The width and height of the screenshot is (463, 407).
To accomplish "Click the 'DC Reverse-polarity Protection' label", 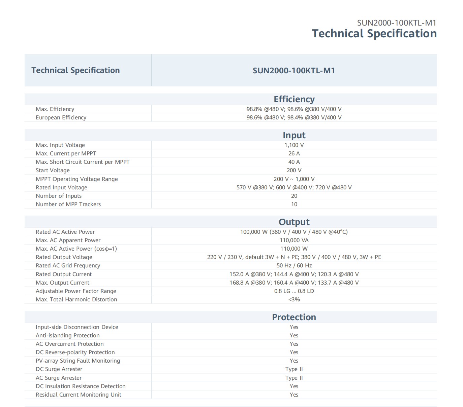I will (x=75, y=352).
